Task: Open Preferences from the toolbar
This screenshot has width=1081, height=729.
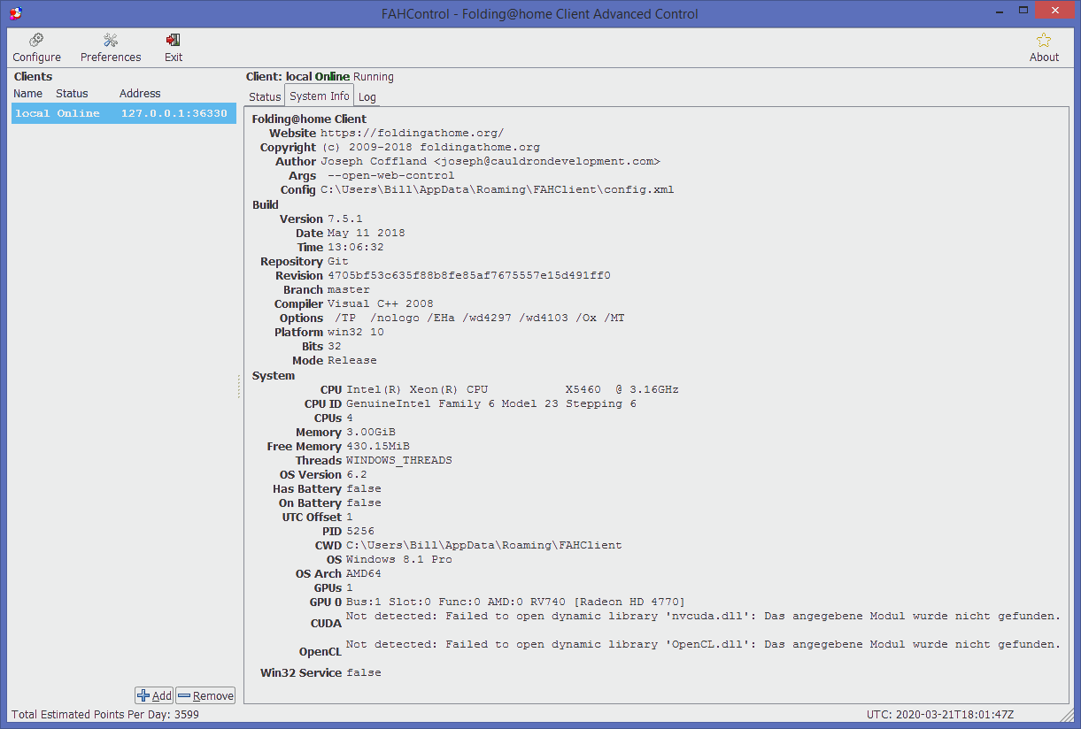Action: click(x=111, y=48)
